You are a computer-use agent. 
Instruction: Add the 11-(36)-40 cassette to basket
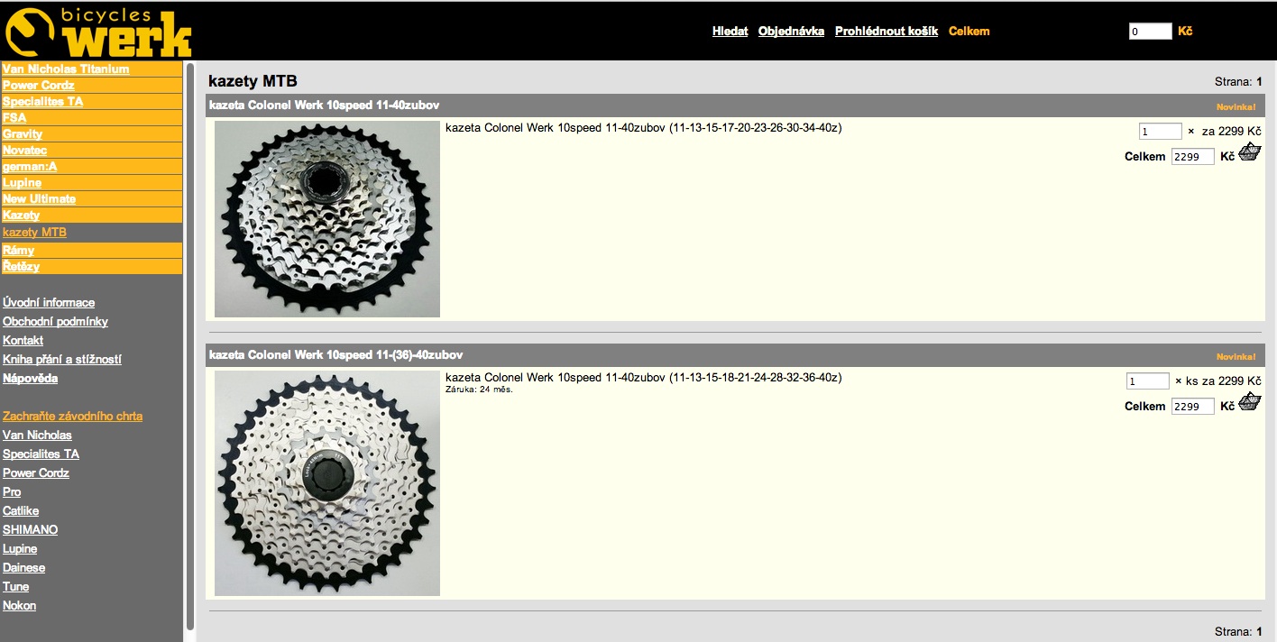(1249, 403)
